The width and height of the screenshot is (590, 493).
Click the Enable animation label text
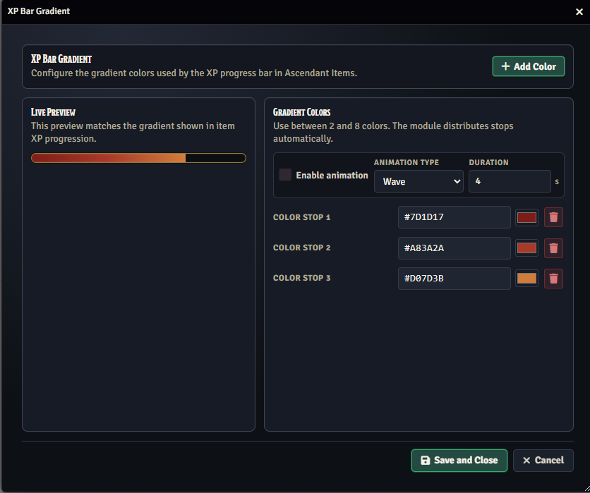332,175
